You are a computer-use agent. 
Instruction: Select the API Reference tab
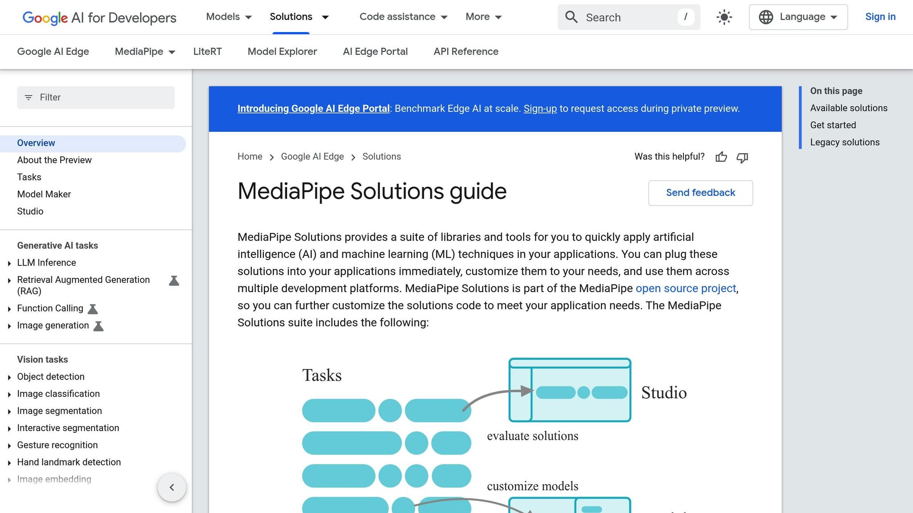tap(466, 52)
